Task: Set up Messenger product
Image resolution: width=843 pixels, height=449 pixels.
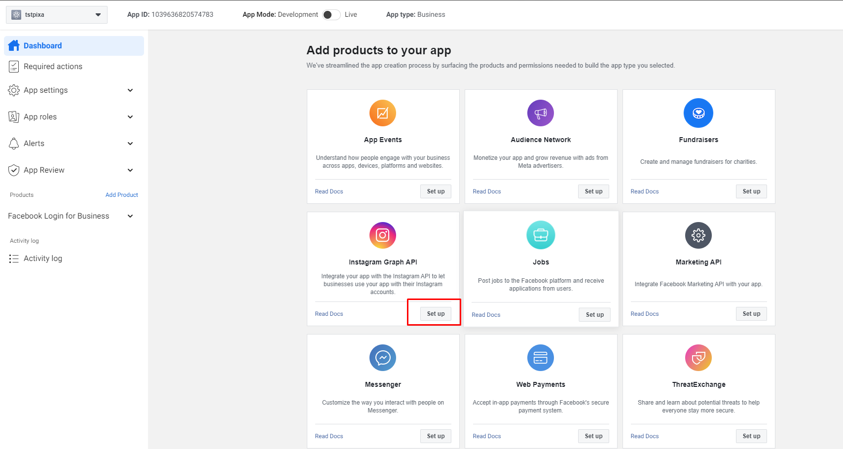Action: (436, 436)
